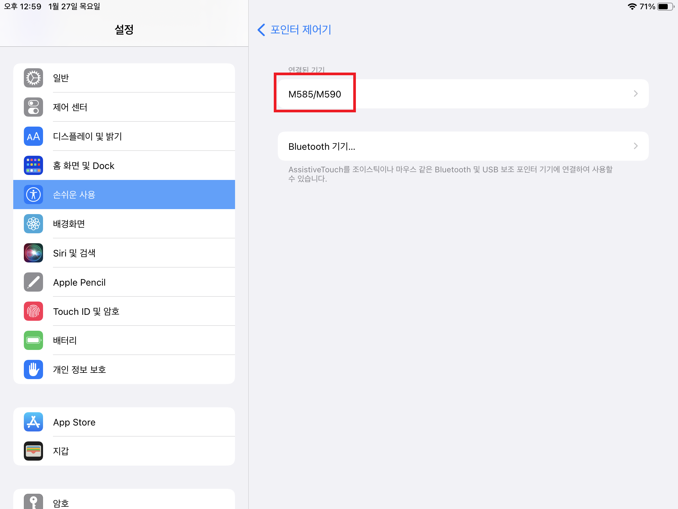Screen dimensions: 678x509
Task: Open the Bluetooth 기기... option
Action: 321,146
